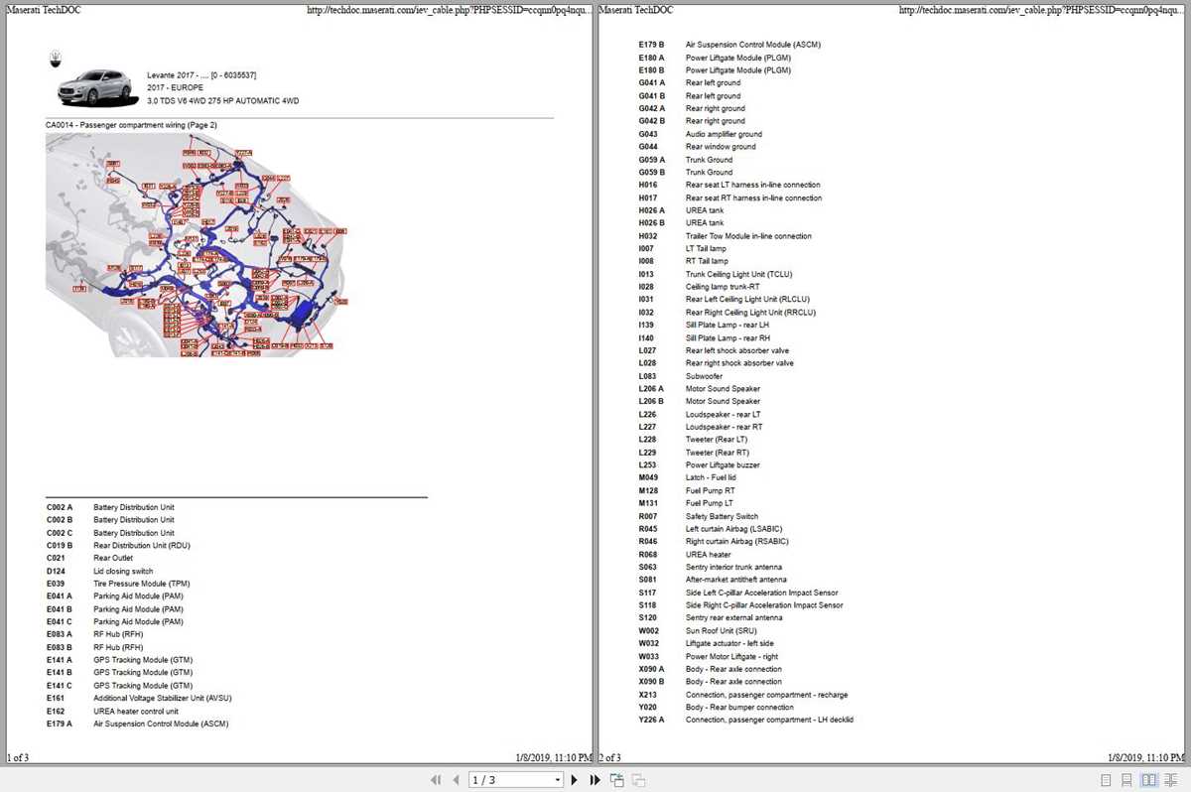Select '3.0 TDS V6 4WD 275 HP AUTOMATIC 4WD' text
1191x792 pixels.
pos(222,101)
